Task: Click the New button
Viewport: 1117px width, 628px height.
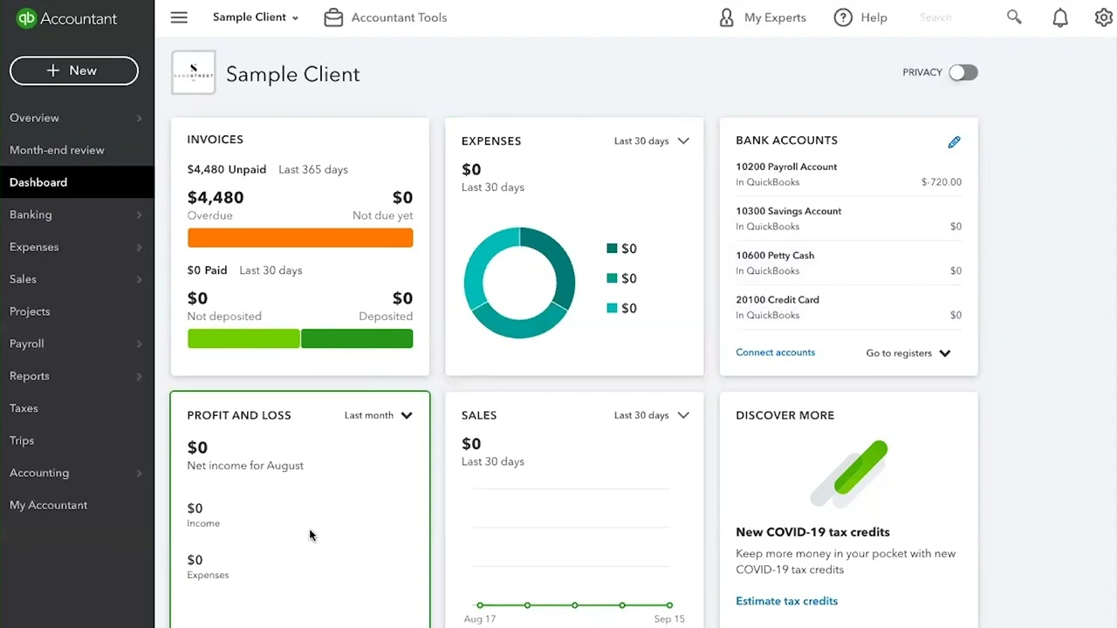Action: (74, 71)
